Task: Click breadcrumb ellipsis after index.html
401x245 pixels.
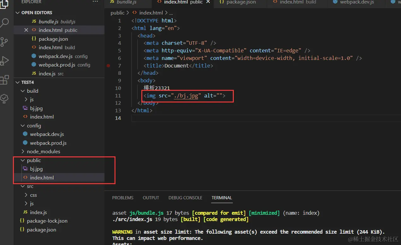Action: click(x=171, y=13)
